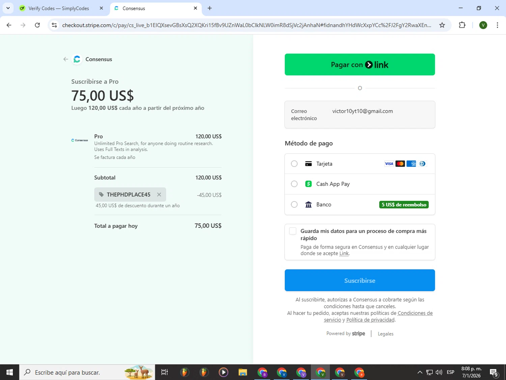Click the credit card icon next to Tarjeta

(308, 164)
